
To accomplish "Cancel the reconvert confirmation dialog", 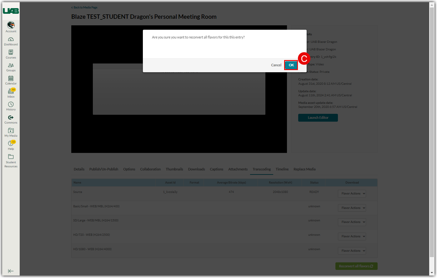I will [x=276, y=65].
